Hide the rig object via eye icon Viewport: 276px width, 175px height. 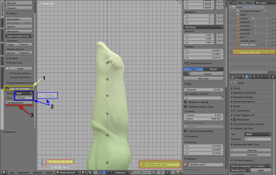pyautogui.click(x=267, y=37)
